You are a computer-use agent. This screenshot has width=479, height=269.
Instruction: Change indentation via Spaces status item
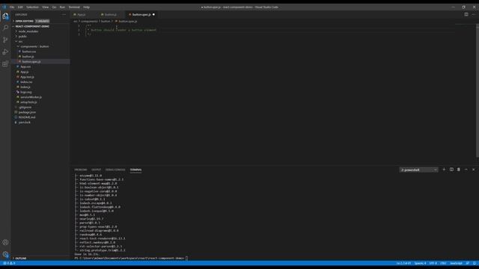click(420, 263)
